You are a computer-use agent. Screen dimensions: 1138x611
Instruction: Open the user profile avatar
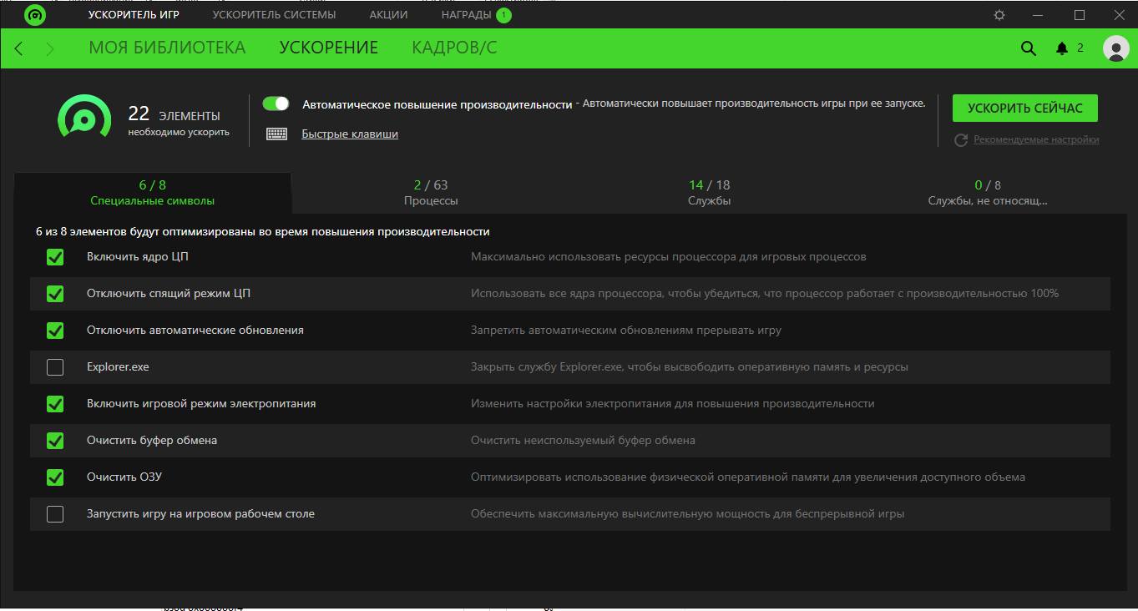pos(1115,48)
